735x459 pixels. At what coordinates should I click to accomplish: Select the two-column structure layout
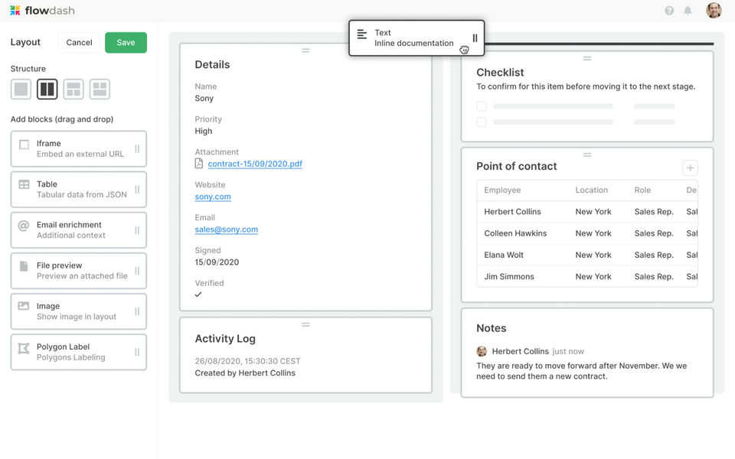47,90
